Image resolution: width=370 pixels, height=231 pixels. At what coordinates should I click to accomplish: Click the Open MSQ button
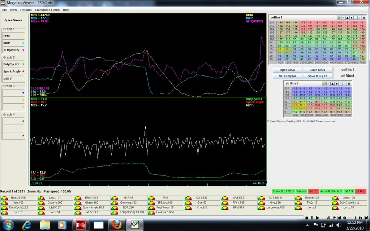click(287, 70)
